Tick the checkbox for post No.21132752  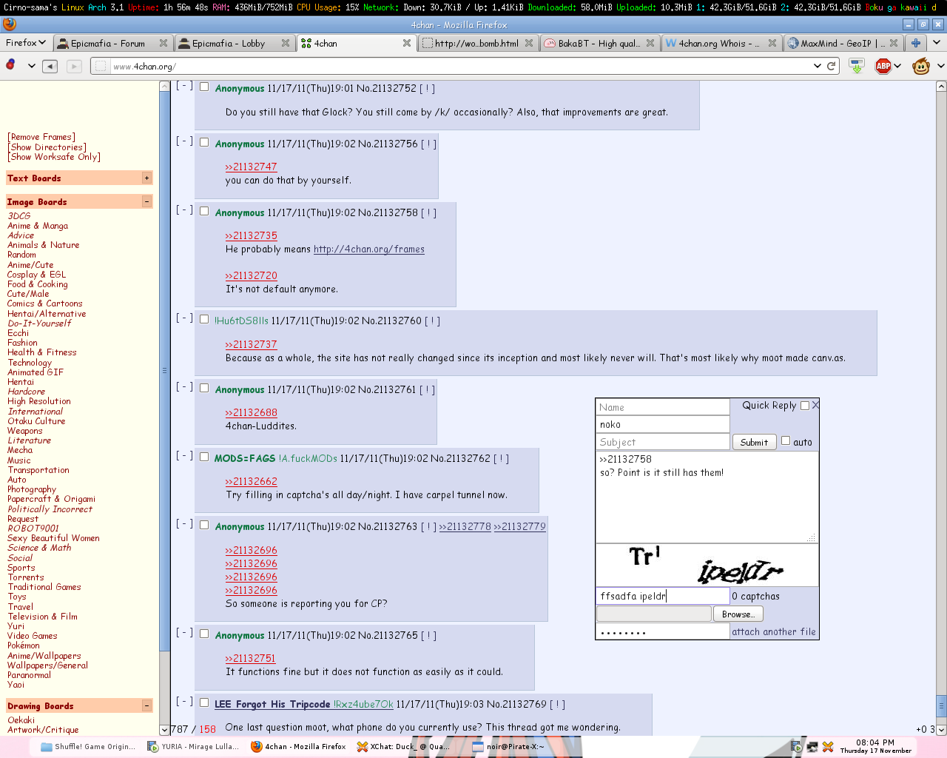pyautogui.click(x=204, y=87)
